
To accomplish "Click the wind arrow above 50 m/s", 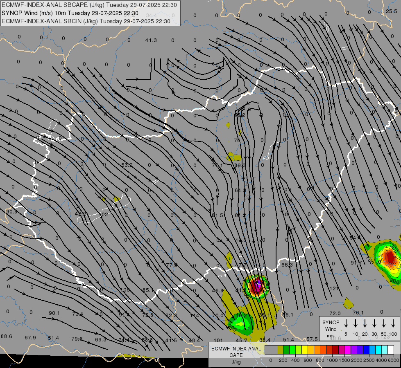I will (384, 323).
